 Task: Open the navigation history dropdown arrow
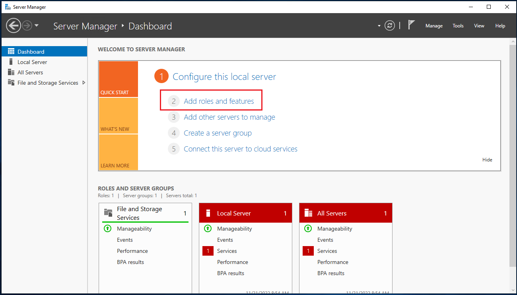(x=37, y=26)
